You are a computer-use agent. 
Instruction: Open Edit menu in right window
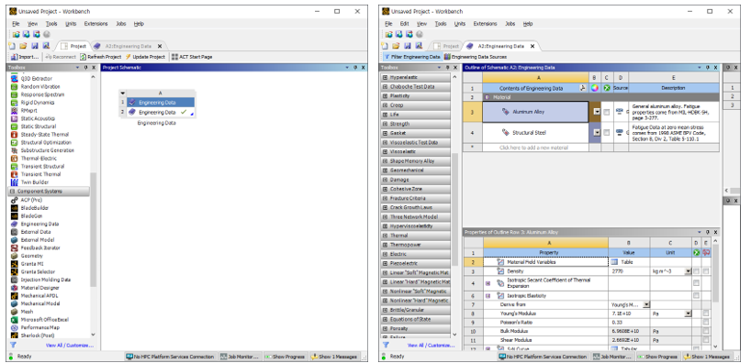pos(404,24)
